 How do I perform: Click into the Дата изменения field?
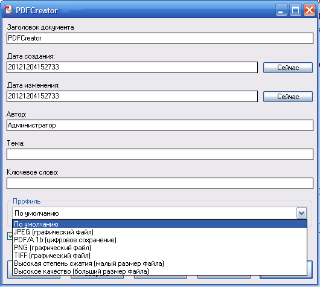tap(132, 96)
